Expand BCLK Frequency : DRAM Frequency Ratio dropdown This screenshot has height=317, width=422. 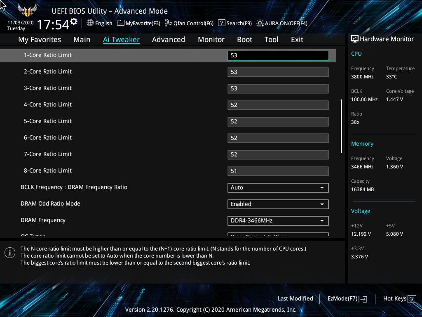coord(278,188)
